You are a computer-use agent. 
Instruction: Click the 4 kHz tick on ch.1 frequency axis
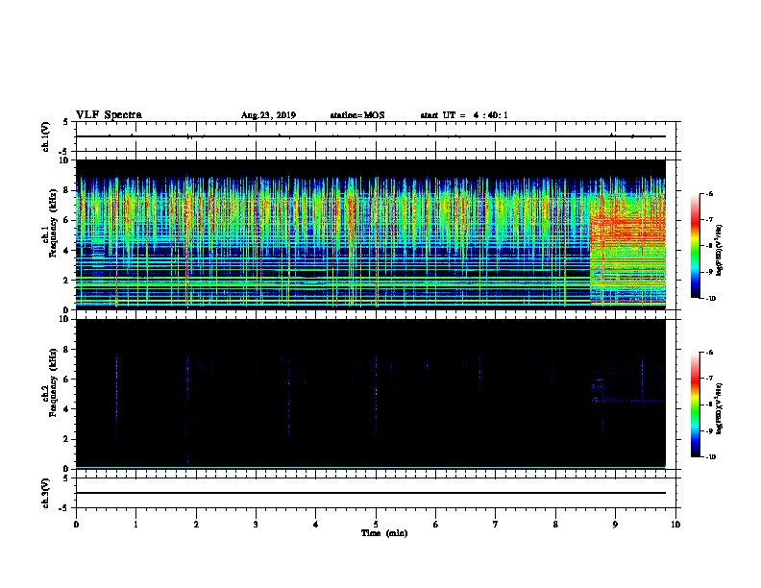pos(66,251)
